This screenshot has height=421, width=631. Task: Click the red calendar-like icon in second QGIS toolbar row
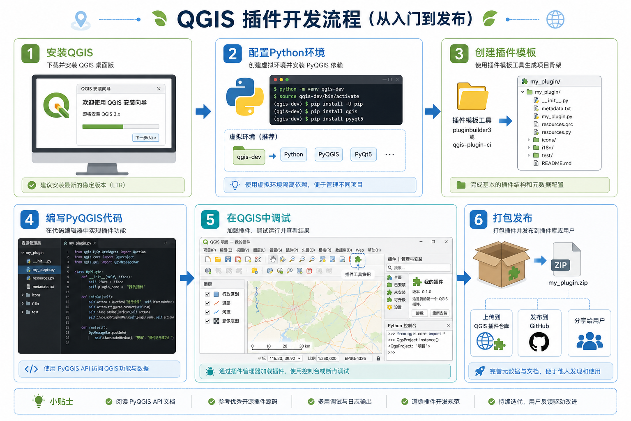309,271
